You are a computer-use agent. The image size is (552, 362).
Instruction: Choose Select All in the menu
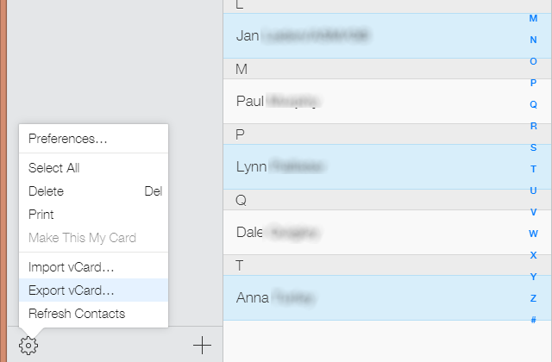[x=54, y=168]
